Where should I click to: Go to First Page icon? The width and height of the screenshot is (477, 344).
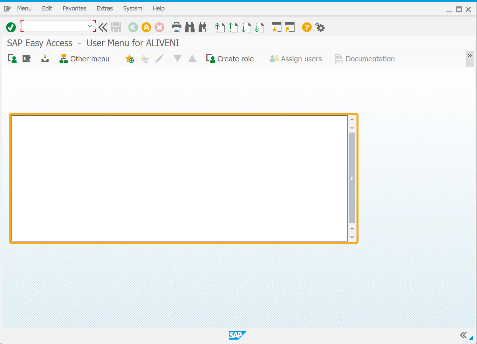pos(220,27)
